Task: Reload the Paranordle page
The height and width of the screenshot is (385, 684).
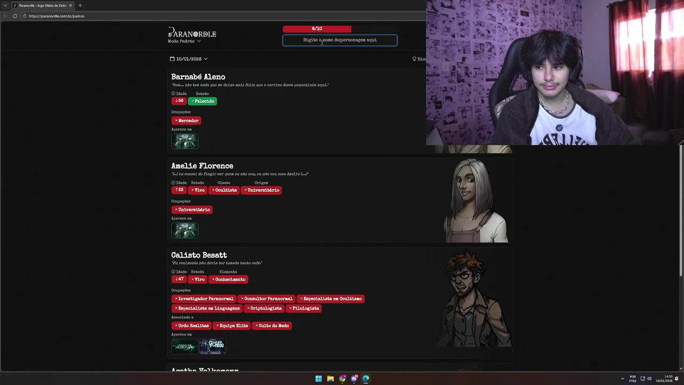Action: pyautogui.click(x=15, y=16)
